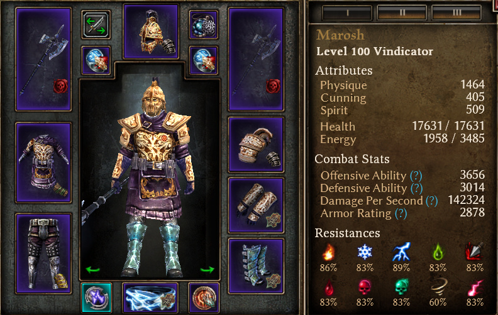The image size is (498, 315).
Task: Select the amulet necklace slot
Action: [x=204, y=24]
